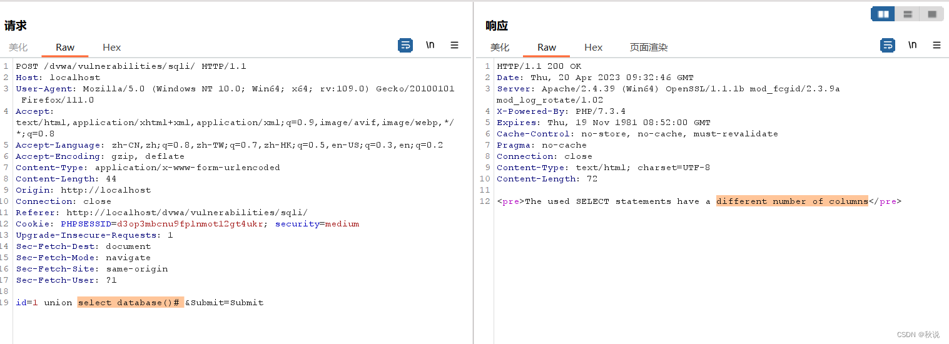The width and height of the screenshot is (949, 344).
Task: Open response 页面渲染 tab
Action: click(649, 48)
